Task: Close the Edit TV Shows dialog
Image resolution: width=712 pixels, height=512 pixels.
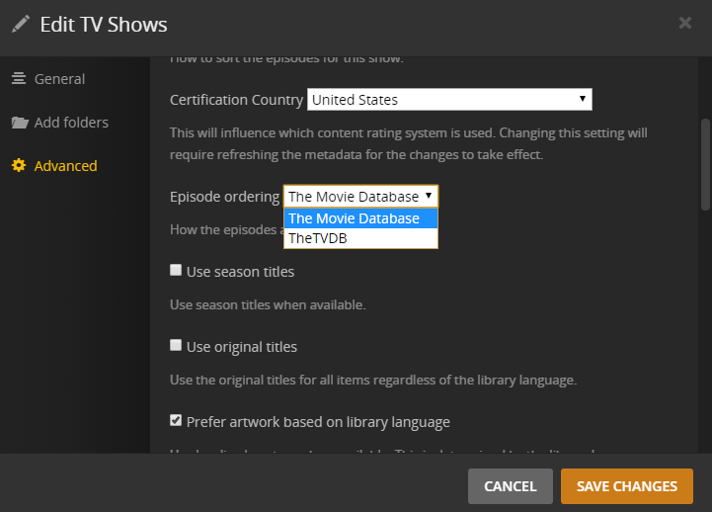Action: click(x=684, y=23)
